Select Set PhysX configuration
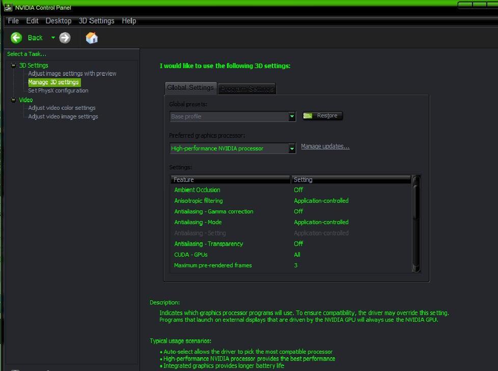This screenshot has height=371, width=498. [58, 90]
